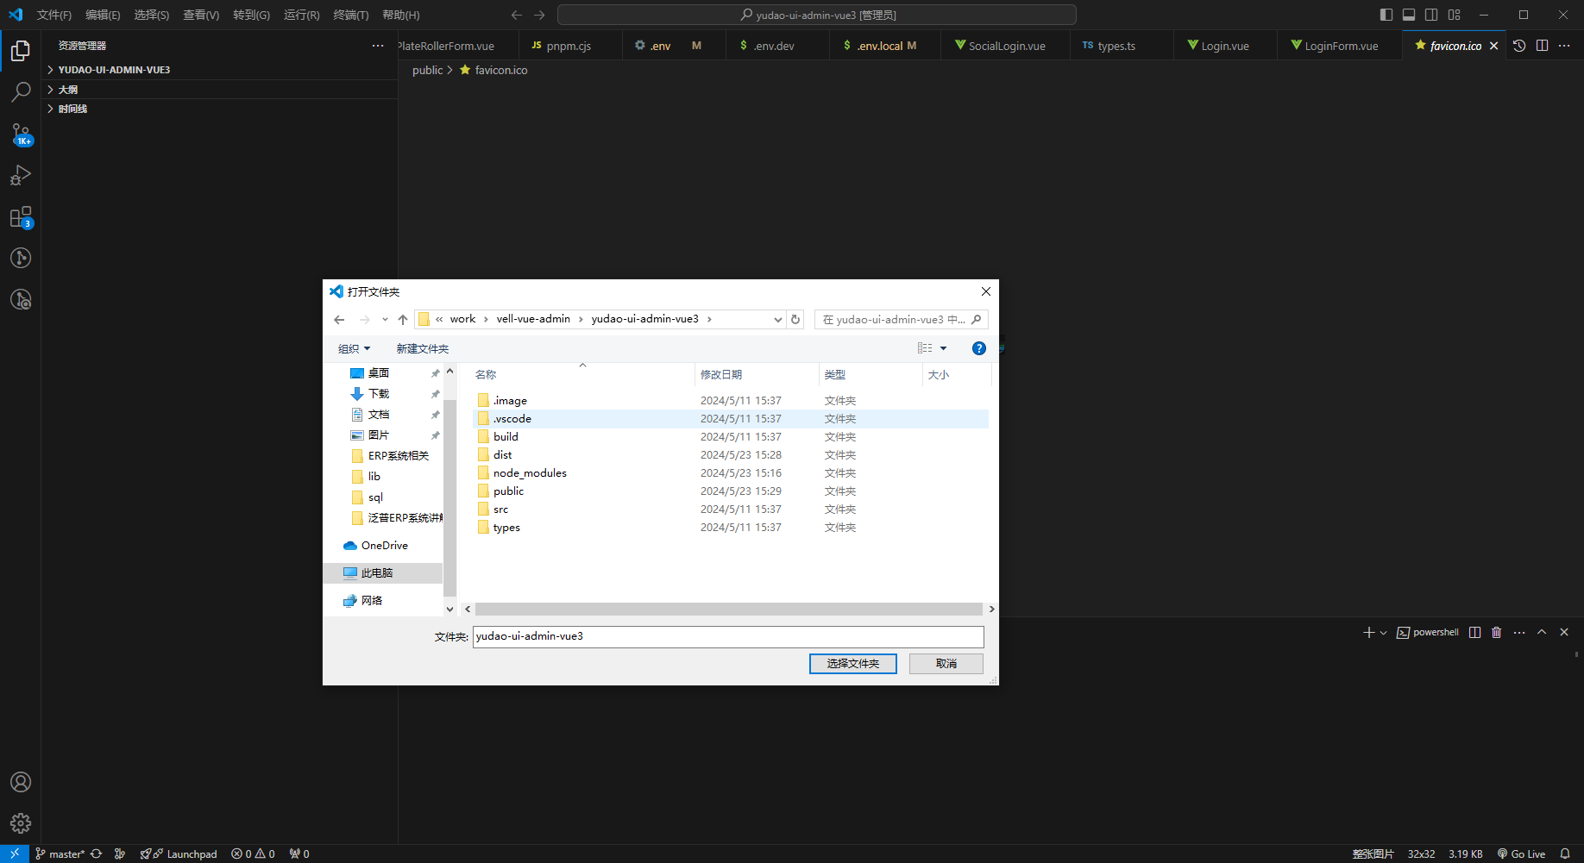Screen dimensions: 1584x863
Task: Click the file list horizontal scrollbar
Action: tap(729, 609)
